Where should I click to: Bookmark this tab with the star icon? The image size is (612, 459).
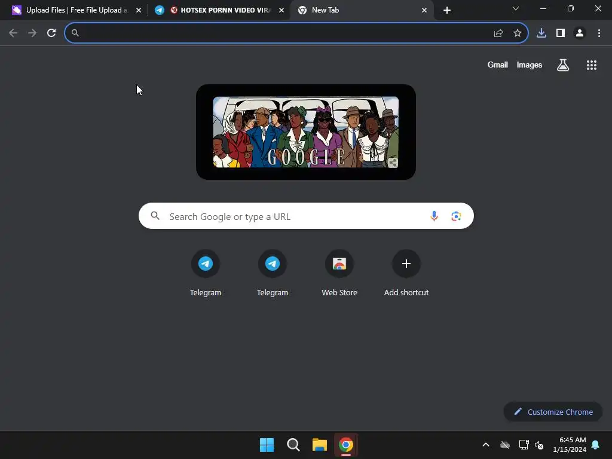518,33
